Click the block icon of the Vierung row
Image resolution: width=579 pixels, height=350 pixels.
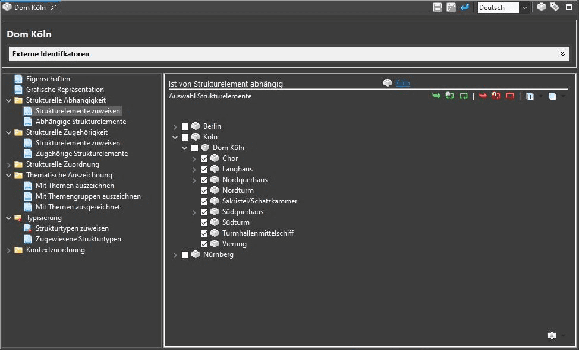click(x=215, y=244)
